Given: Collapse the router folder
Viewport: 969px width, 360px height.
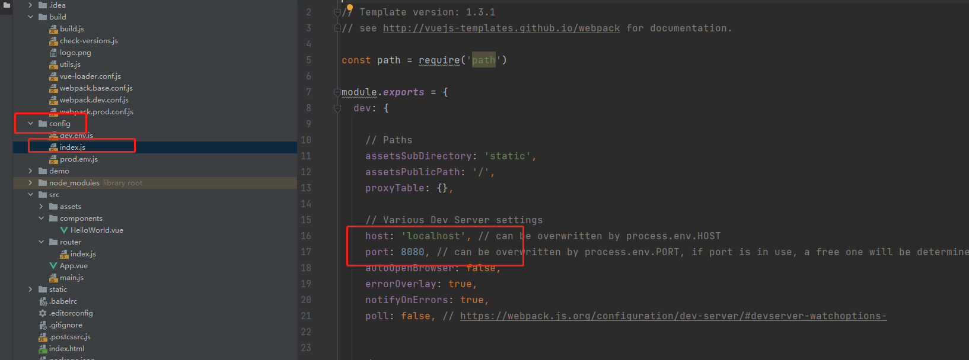Looking at the screenshot, I should 42,242.
